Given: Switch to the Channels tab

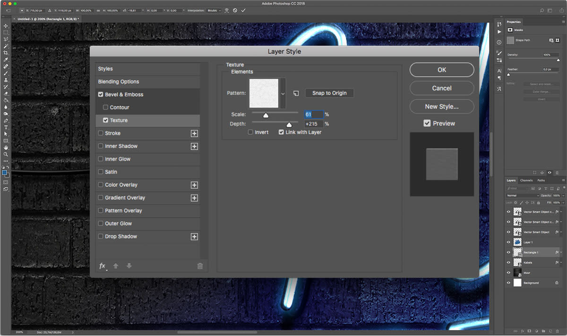Looking at the screenshot, I should pyautogui.click(x=526, y=180).
